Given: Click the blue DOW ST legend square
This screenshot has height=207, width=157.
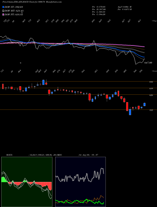Looking at the screenshot, I should click(3, 7).
